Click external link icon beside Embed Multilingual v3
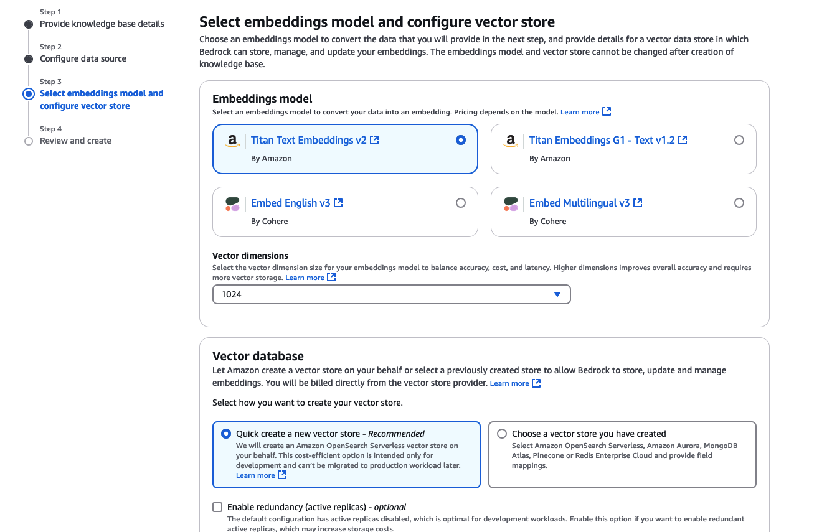This screenshot has height=532, width=832. coord(638,203)
